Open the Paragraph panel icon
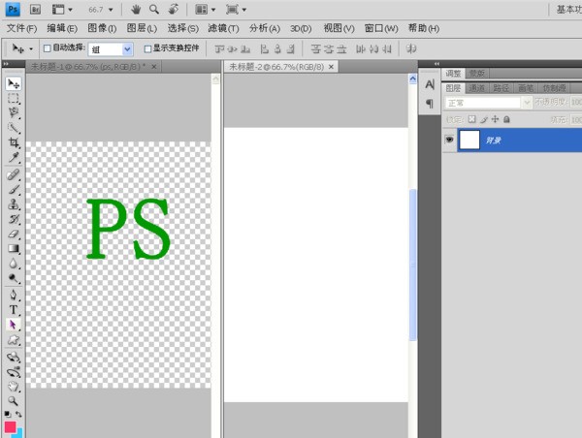Viewport: 582px width, 438px height. coord(430,104)
